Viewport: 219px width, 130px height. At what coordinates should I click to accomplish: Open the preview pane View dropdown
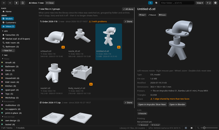click(142, 15)
